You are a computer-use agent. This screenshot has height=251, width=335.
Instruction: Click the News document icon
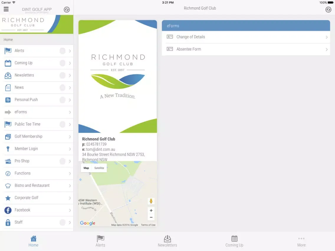tap(8, 88)
